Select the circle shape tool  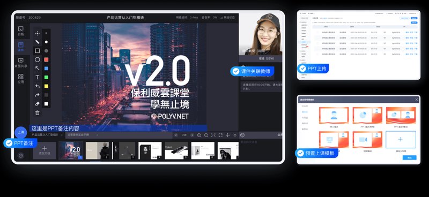click(x=38, y=59)
